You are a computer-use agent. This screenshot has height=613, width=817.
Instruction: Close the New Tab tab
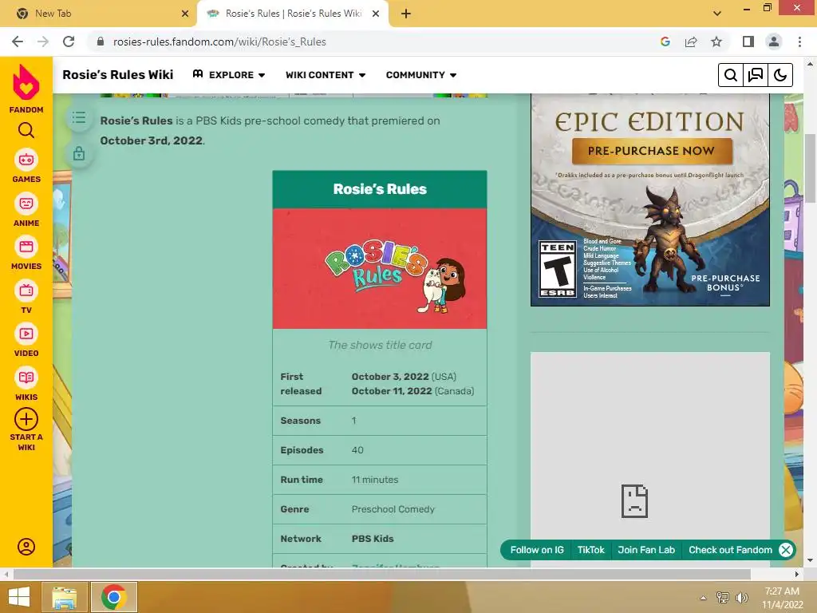click(185, 14)
